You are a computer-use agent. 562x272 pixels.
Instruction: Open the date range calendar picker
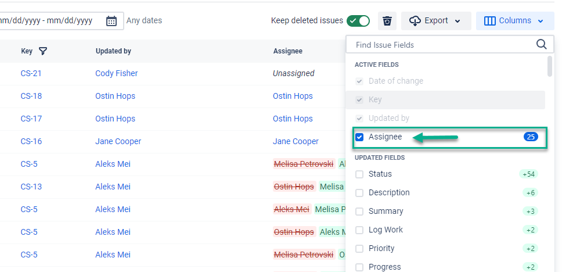pos(111,21)
